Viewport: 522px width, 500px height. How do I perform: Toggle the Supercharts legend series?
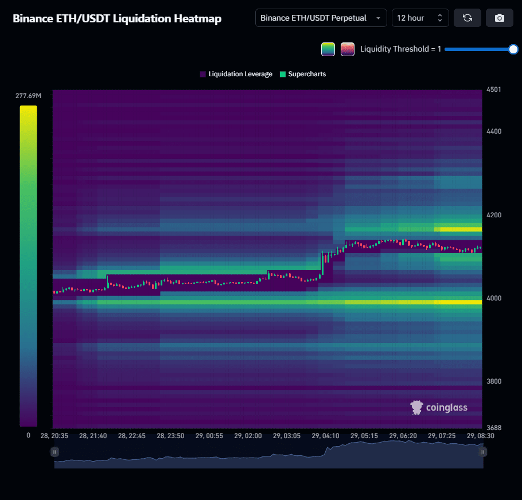[307, 74]
